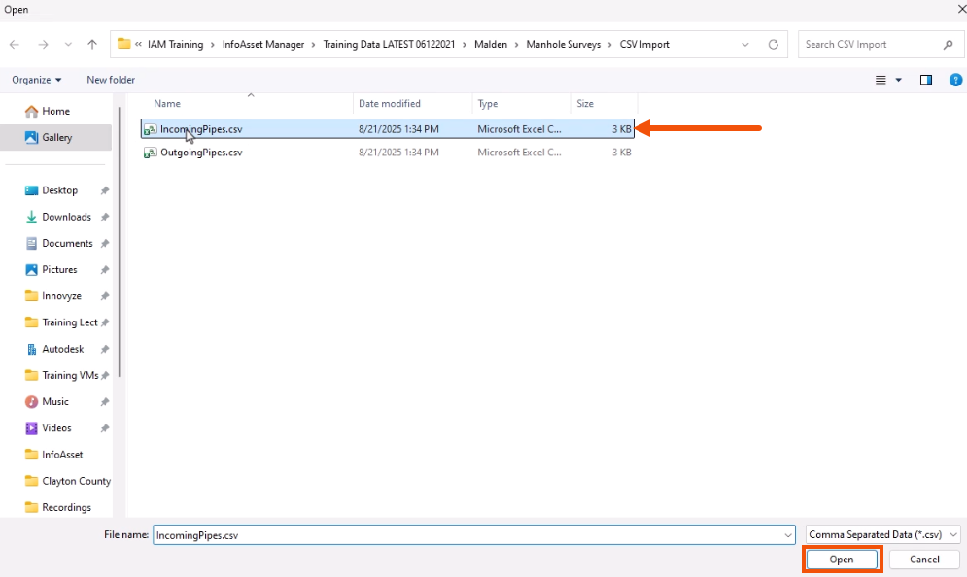
Task: Click the Open button
Action: pos(841,559)
